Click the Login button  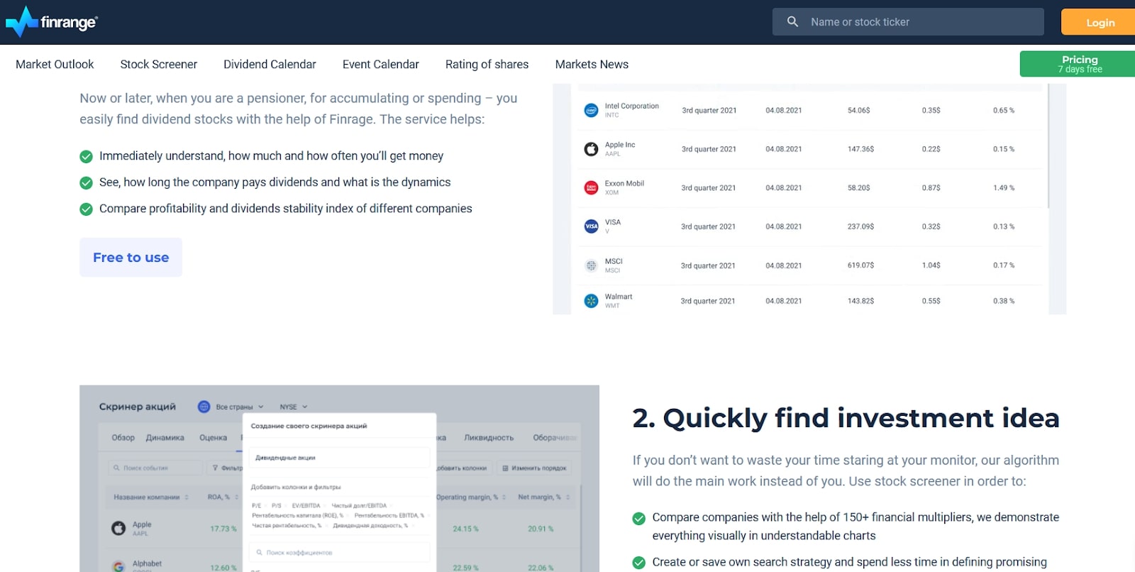tap(1098, 22)
